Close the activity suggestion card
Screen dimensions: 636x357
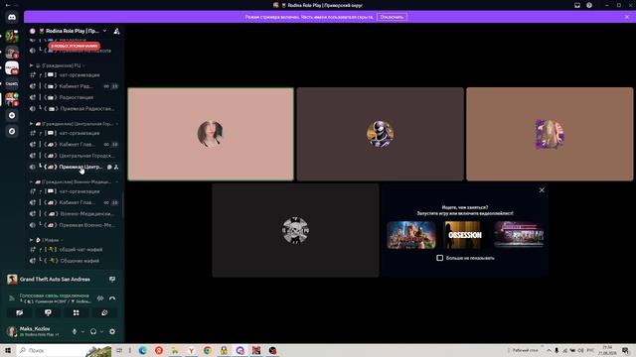[542, 189]
